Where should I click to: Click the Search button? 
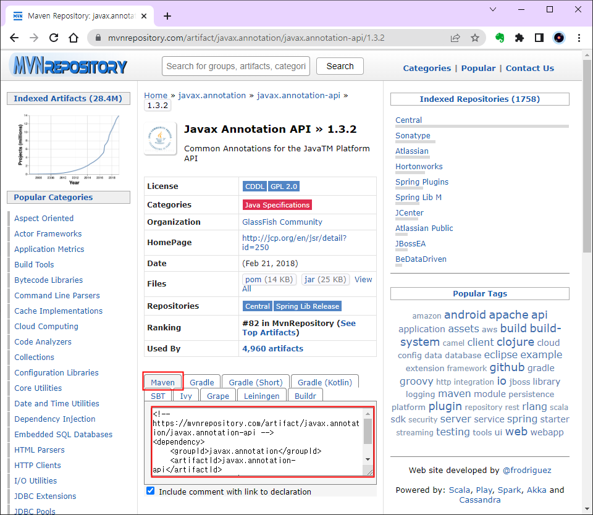(x=340, y=66)
